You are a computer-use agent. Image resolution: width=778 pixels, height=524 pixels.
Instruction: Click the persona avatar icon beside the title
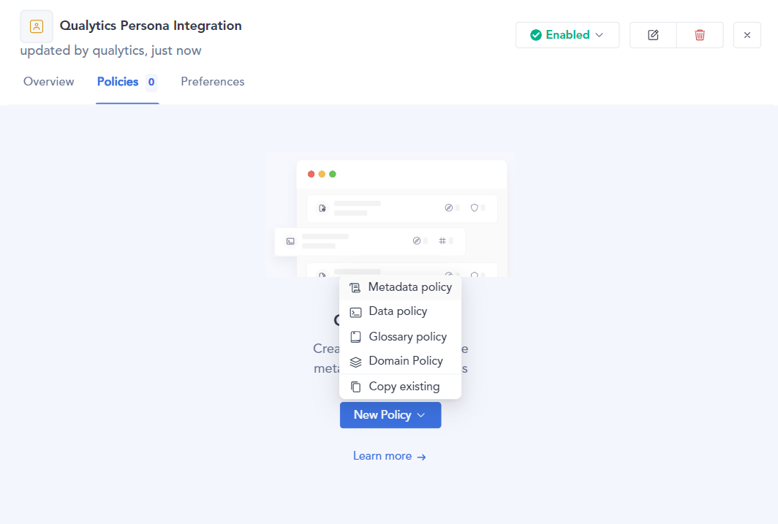point(37,26)
